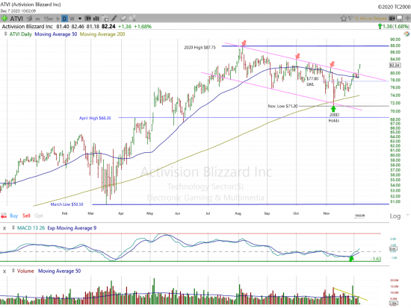Click the red trade arrows icon

(x=4, y=216)
